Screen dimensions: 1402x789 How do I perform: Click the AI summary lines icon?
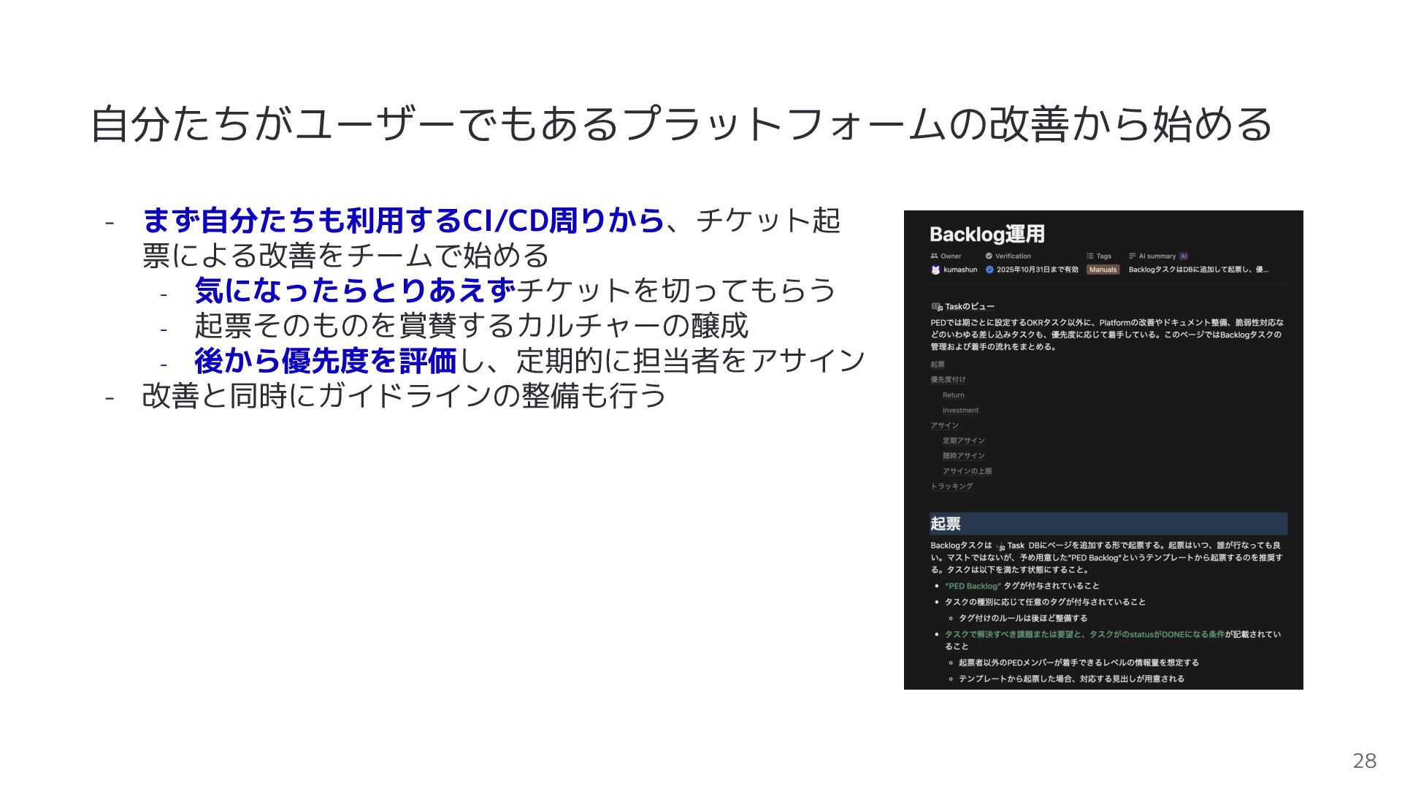pyautogui.click(x=1133, y=256)
